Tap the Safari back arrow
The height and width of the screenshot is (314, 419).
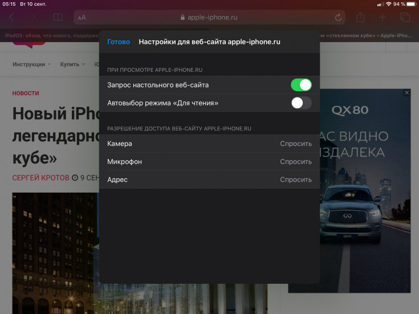(11, 18)
